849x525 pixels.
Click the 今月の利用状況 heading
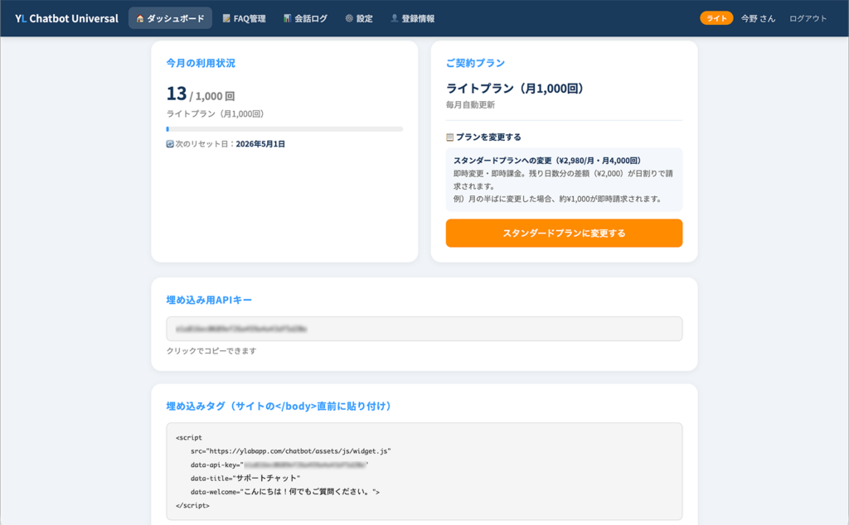(x=201, y=63)
